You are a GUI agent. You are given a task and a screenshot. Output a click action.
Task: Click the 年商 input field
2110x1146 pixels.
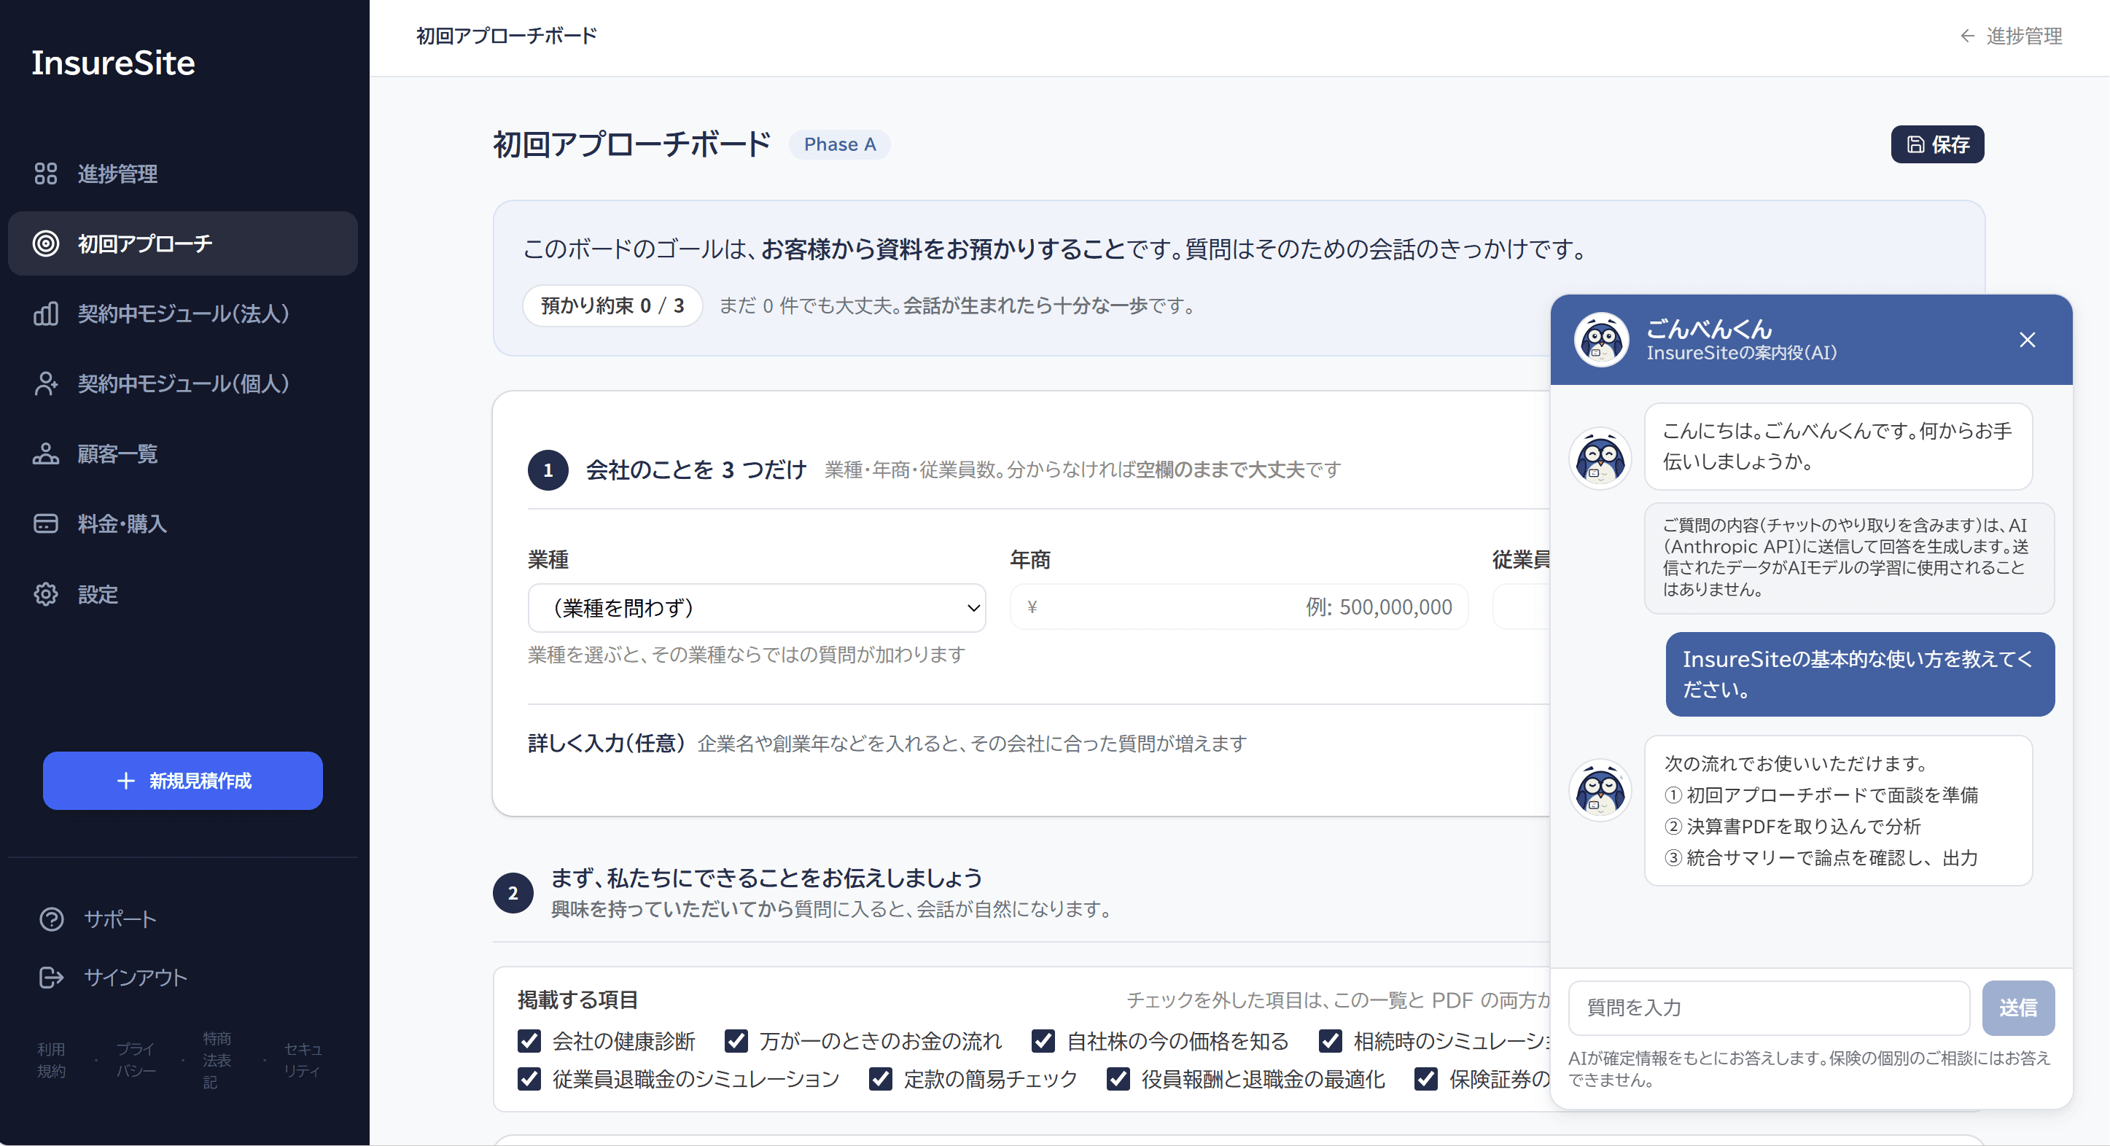click(x=1239, y=607)
